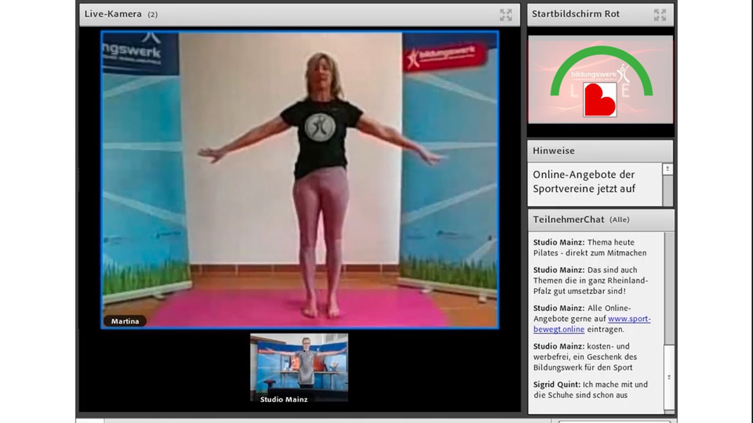This screenshot has height=423, width=753.
Task: Click the Live-Kamera pod title
Action: 113,14
